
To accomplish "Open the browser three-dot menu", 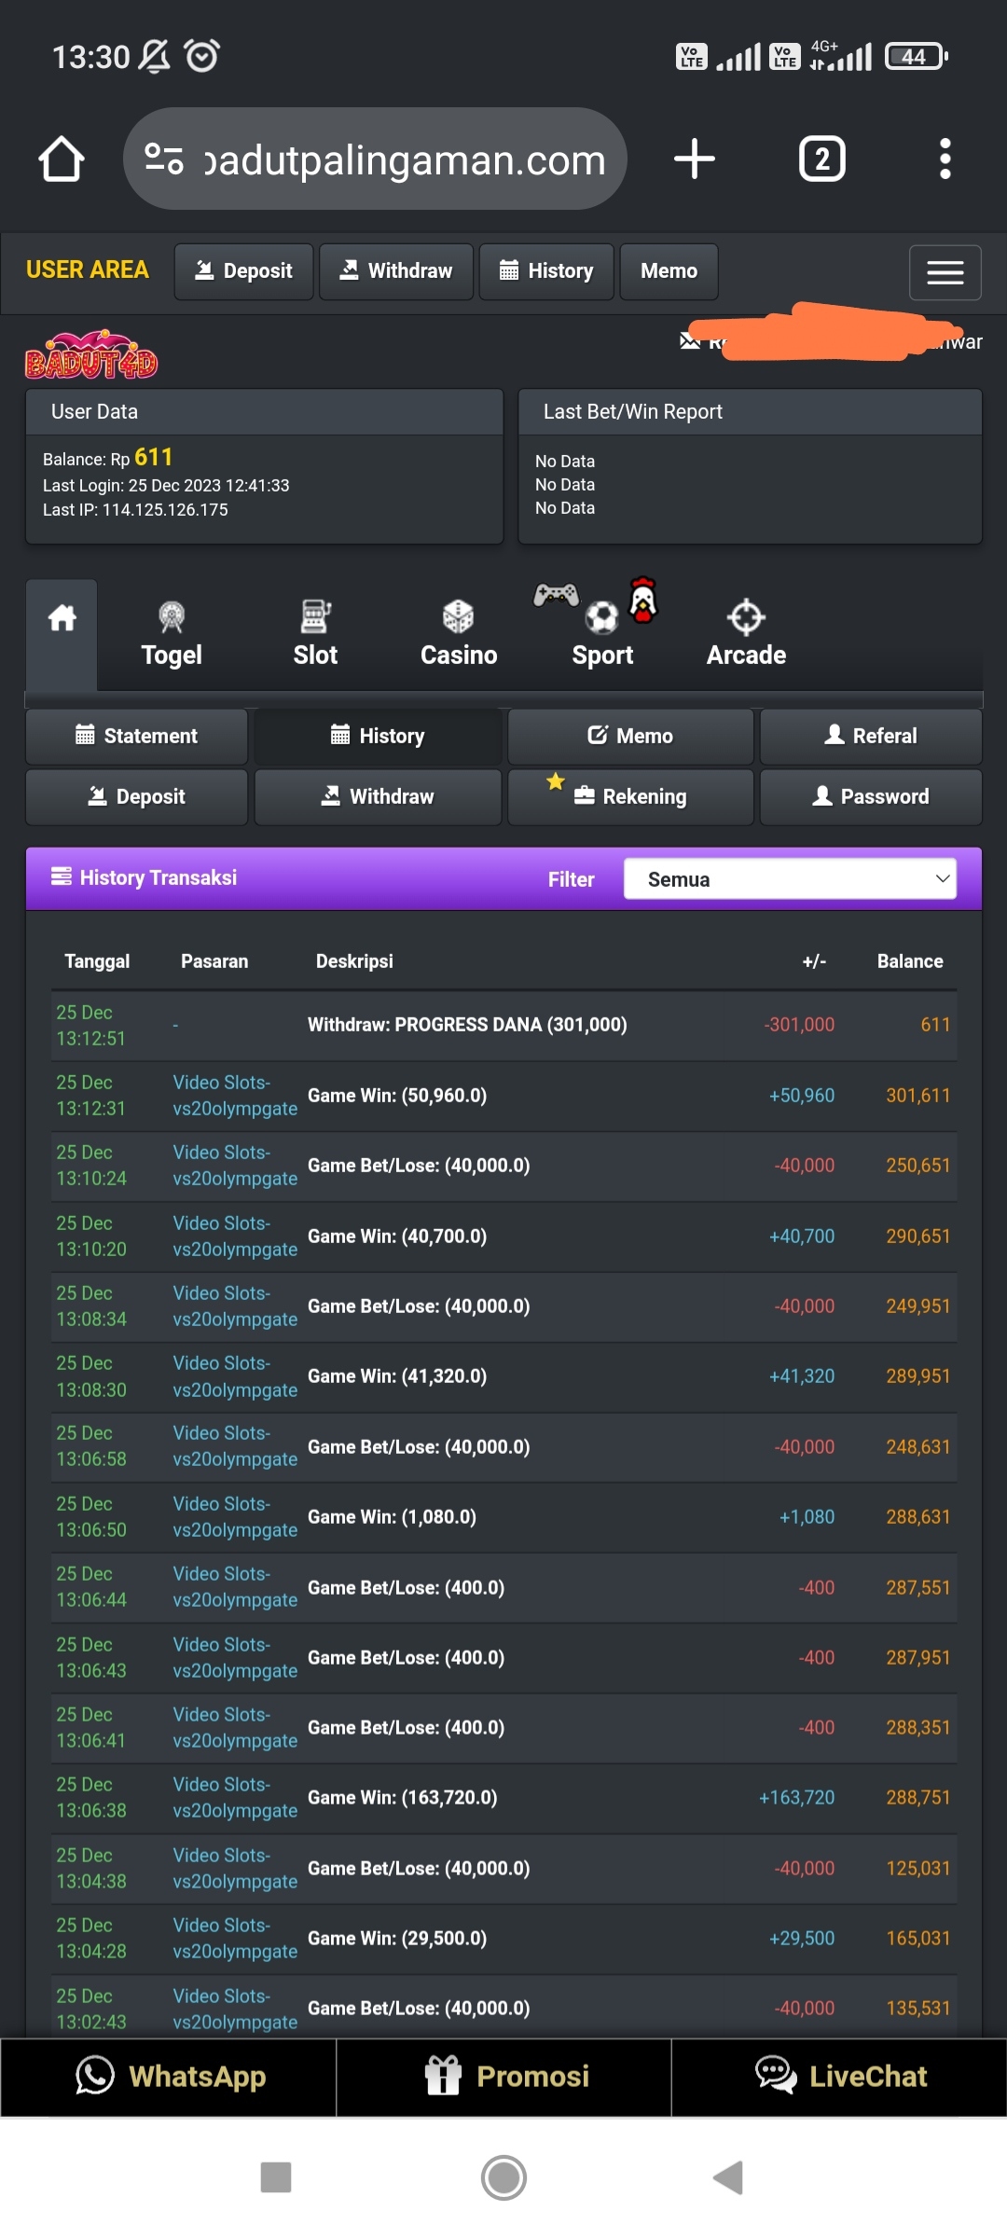I will point(945,159).
